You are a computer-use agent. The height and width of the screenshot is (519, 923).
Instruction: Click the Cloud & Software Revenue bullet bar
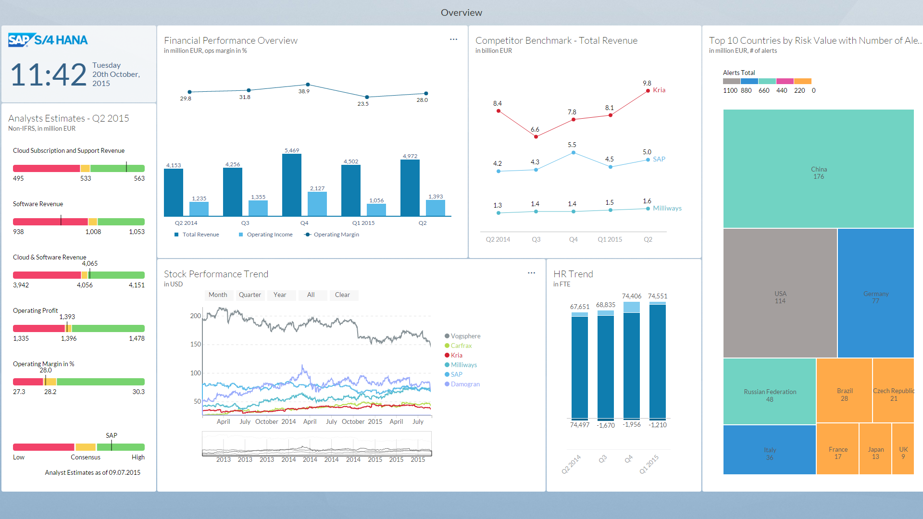coord(79,275)
